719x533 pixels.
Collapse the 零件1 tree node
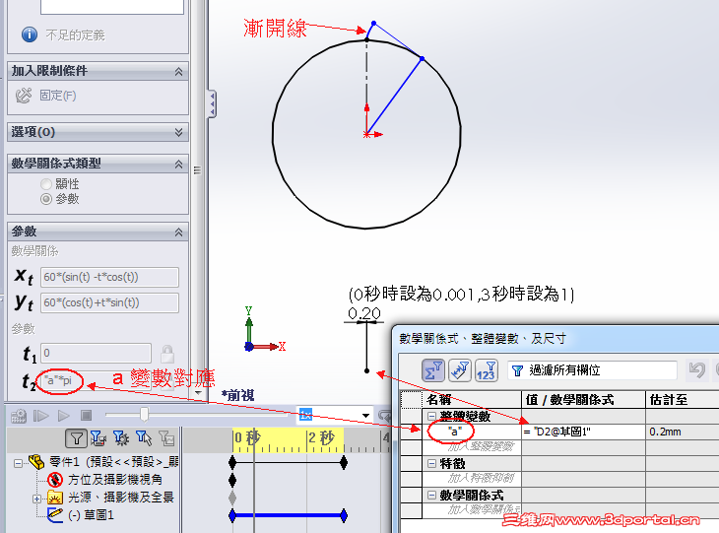[18, 463]
